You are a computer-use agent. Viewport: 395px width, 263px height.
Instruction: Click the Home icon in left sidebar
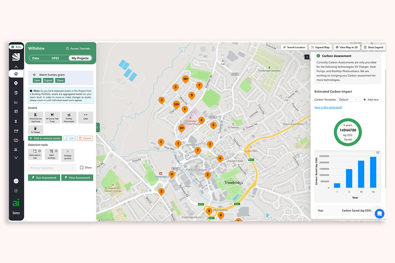pyautogui.click(x=16, y=74)
